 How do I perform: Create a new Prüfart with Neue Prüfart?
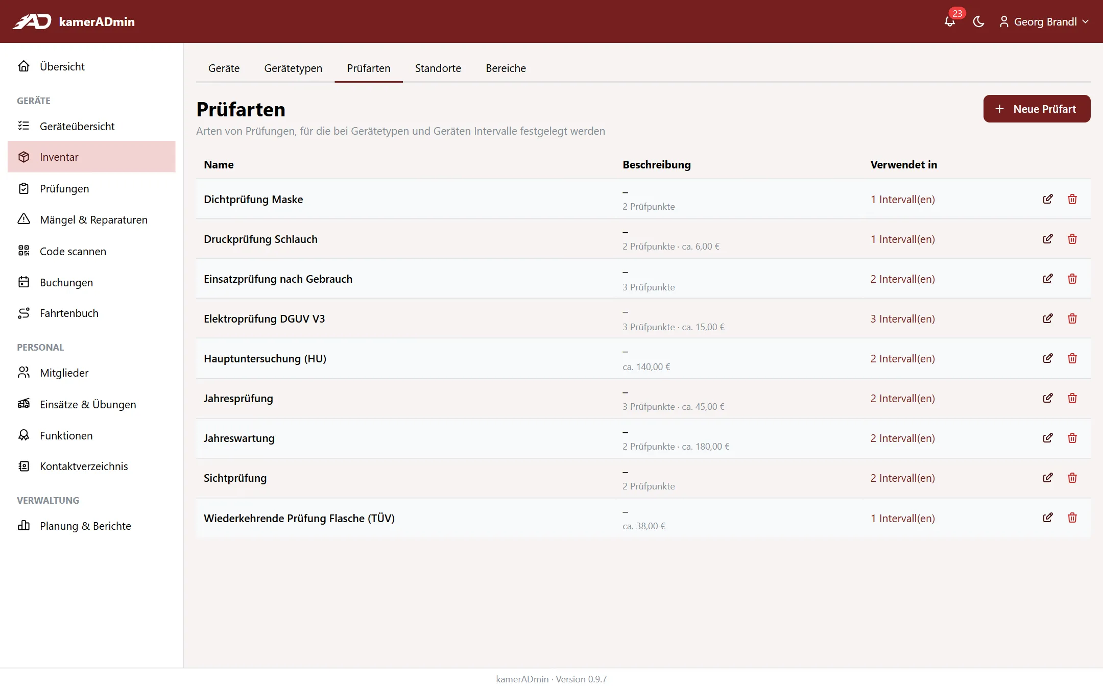pyautogui.click(x=1037, y=109)
